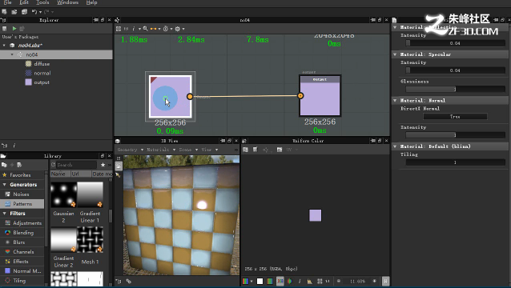Sort Library by the Name column header

(x=60, y=174)
